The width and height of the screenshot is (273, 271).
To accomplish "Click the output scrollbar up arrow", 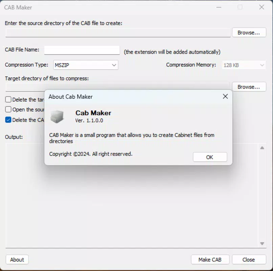I will (262, 148).
